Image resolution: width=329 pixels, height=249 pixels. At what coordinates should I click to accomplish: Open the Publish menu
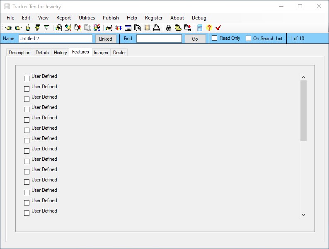111,18
